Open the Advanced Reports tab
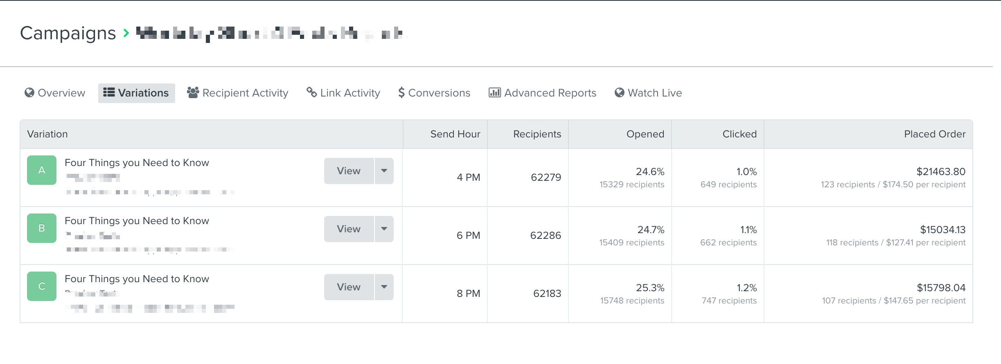The height and width of the screenshot is (364, 1001). pyautogui.click(x=543, y=93)
